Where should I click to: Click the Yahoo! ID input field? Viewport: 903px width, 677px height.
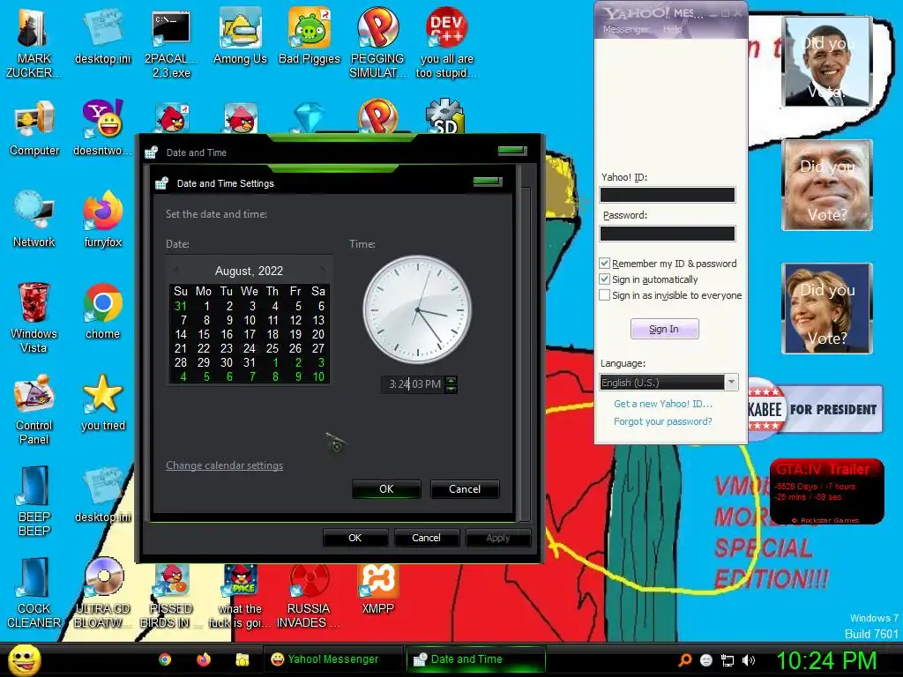668,195
